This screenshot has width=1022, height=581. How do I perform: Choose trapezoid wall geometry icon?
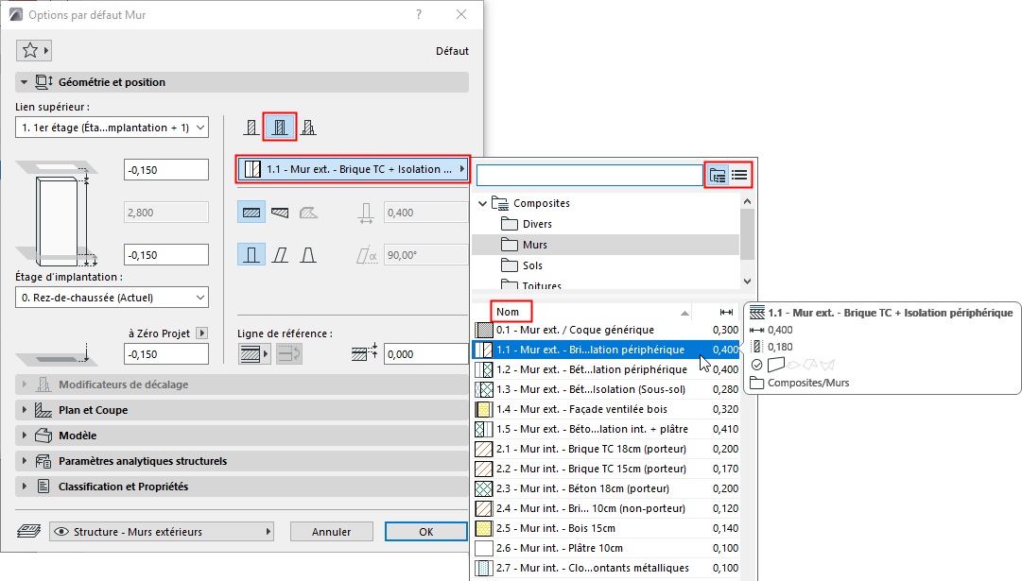coord(280,213)
